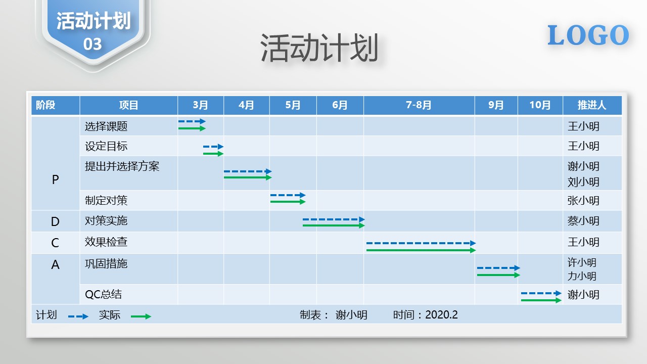This screenshot has width=647, height=364.
Task: Click the green solid arrow in the legend
Action: [141, 316]
